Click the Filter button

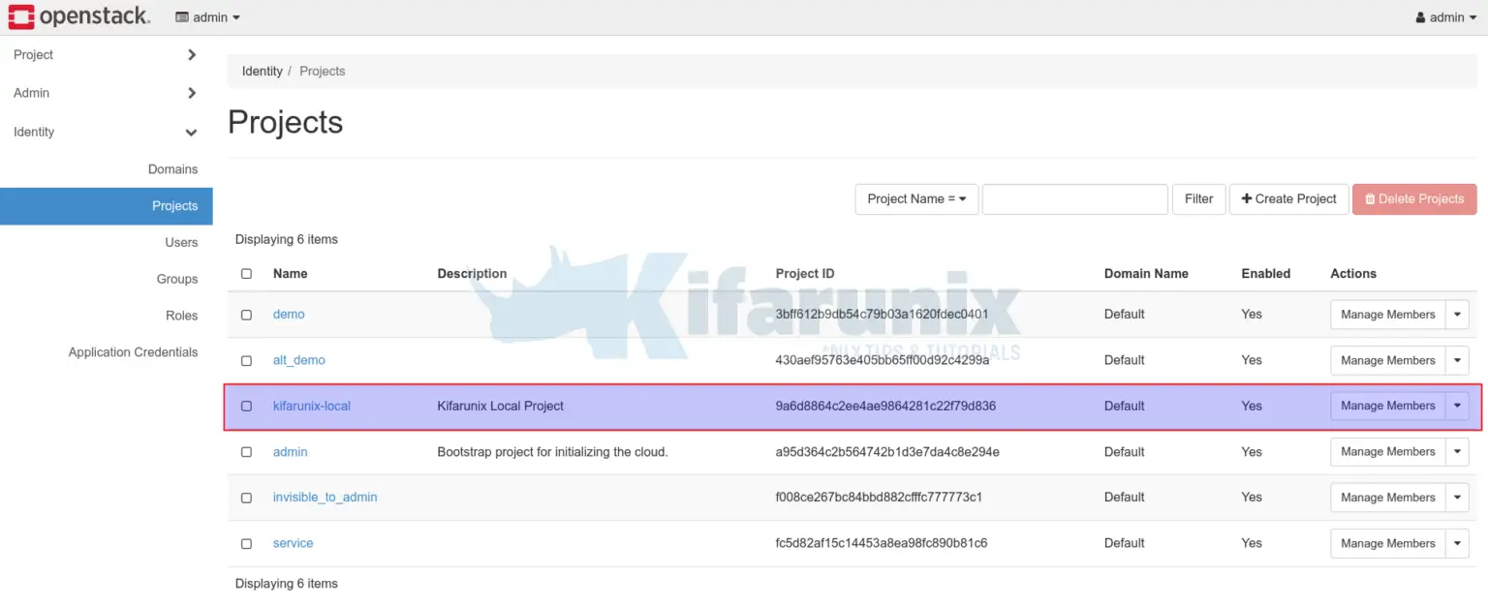pyautogui.click(x=1198, y=198)
